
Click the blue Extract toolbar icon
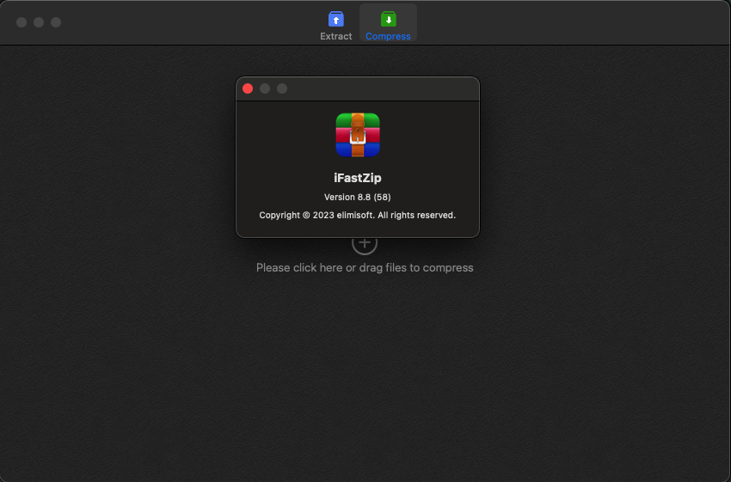tap(335, 19)
